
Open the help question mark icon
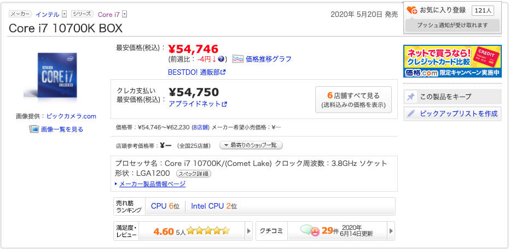click(221, 59)
